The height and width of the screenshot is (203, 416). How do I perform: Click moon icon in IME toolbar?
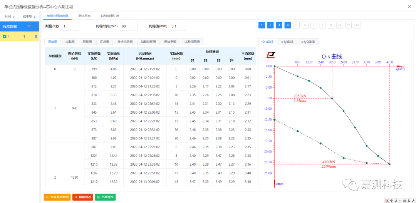coord(395,200)
